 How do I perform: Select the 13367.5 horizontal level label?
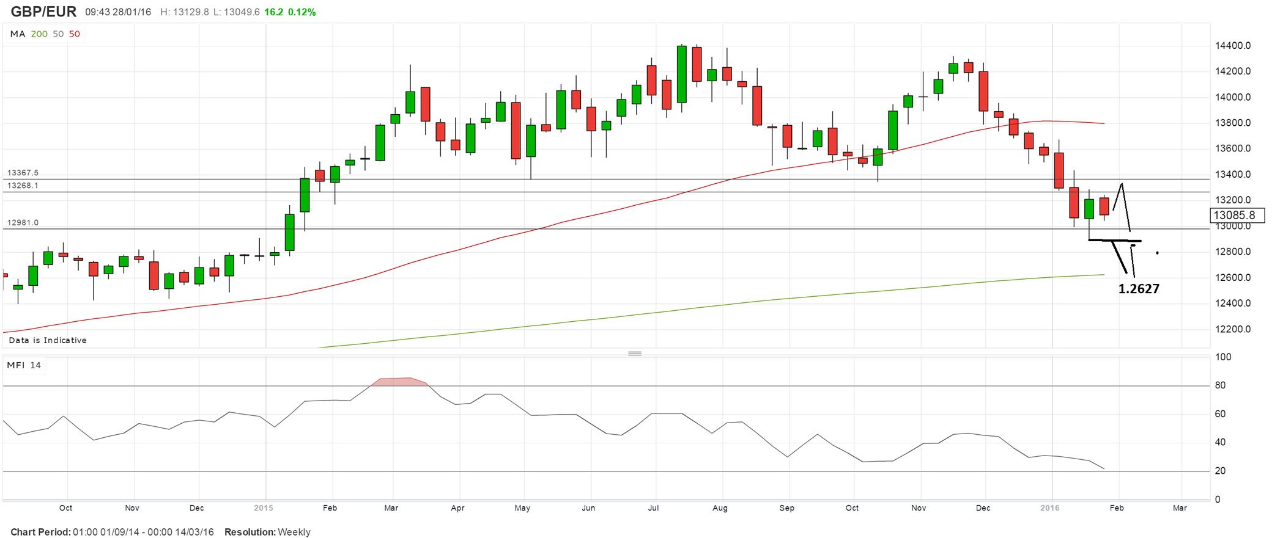tap(23, 173)
